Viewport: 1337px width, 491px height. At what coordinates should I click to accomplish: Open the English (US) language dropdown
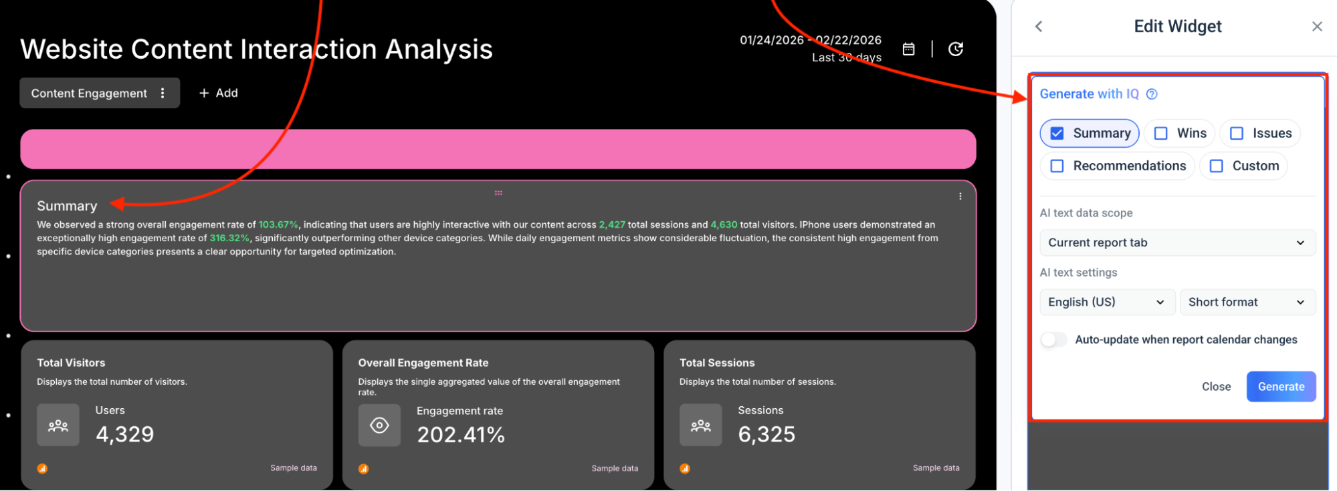tap(1107, 303)
